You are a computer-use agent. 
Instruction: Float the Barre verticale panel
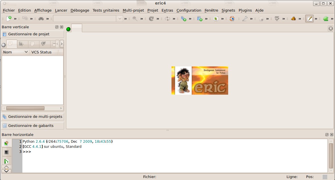click(57, 27)
